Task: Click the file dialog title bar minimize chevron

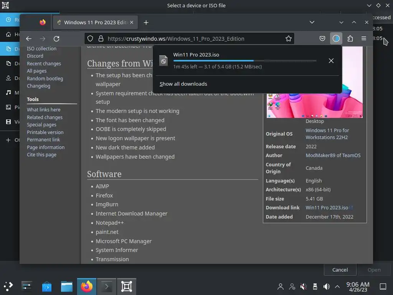Action: 369,5
